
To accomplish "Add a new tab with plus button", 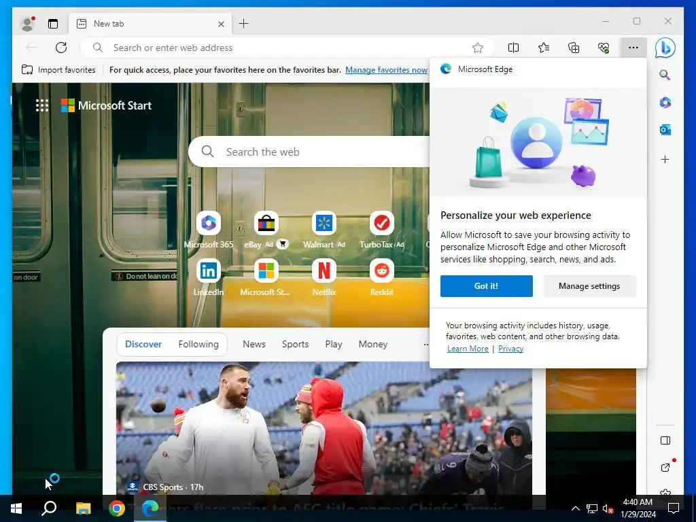I will click(244, 24).
